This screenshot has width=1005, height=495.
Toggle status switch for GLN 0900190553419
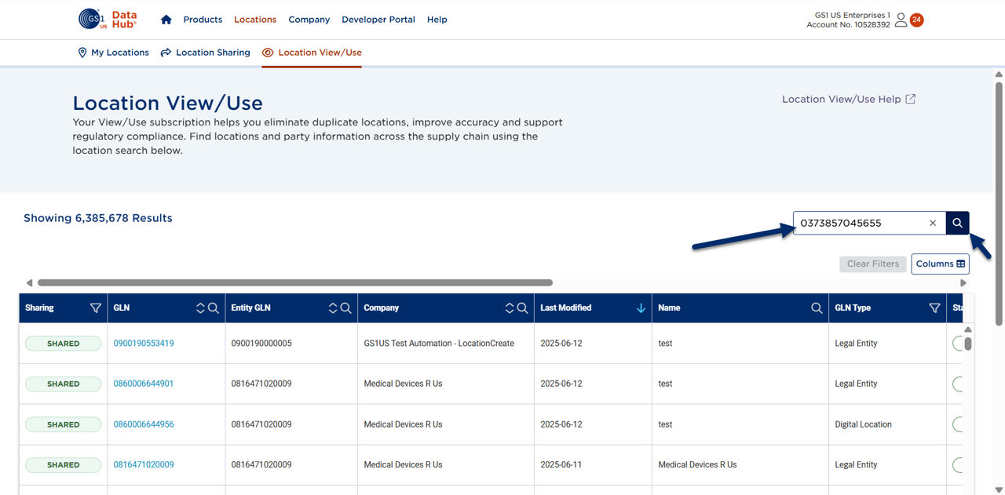[958, 344]
